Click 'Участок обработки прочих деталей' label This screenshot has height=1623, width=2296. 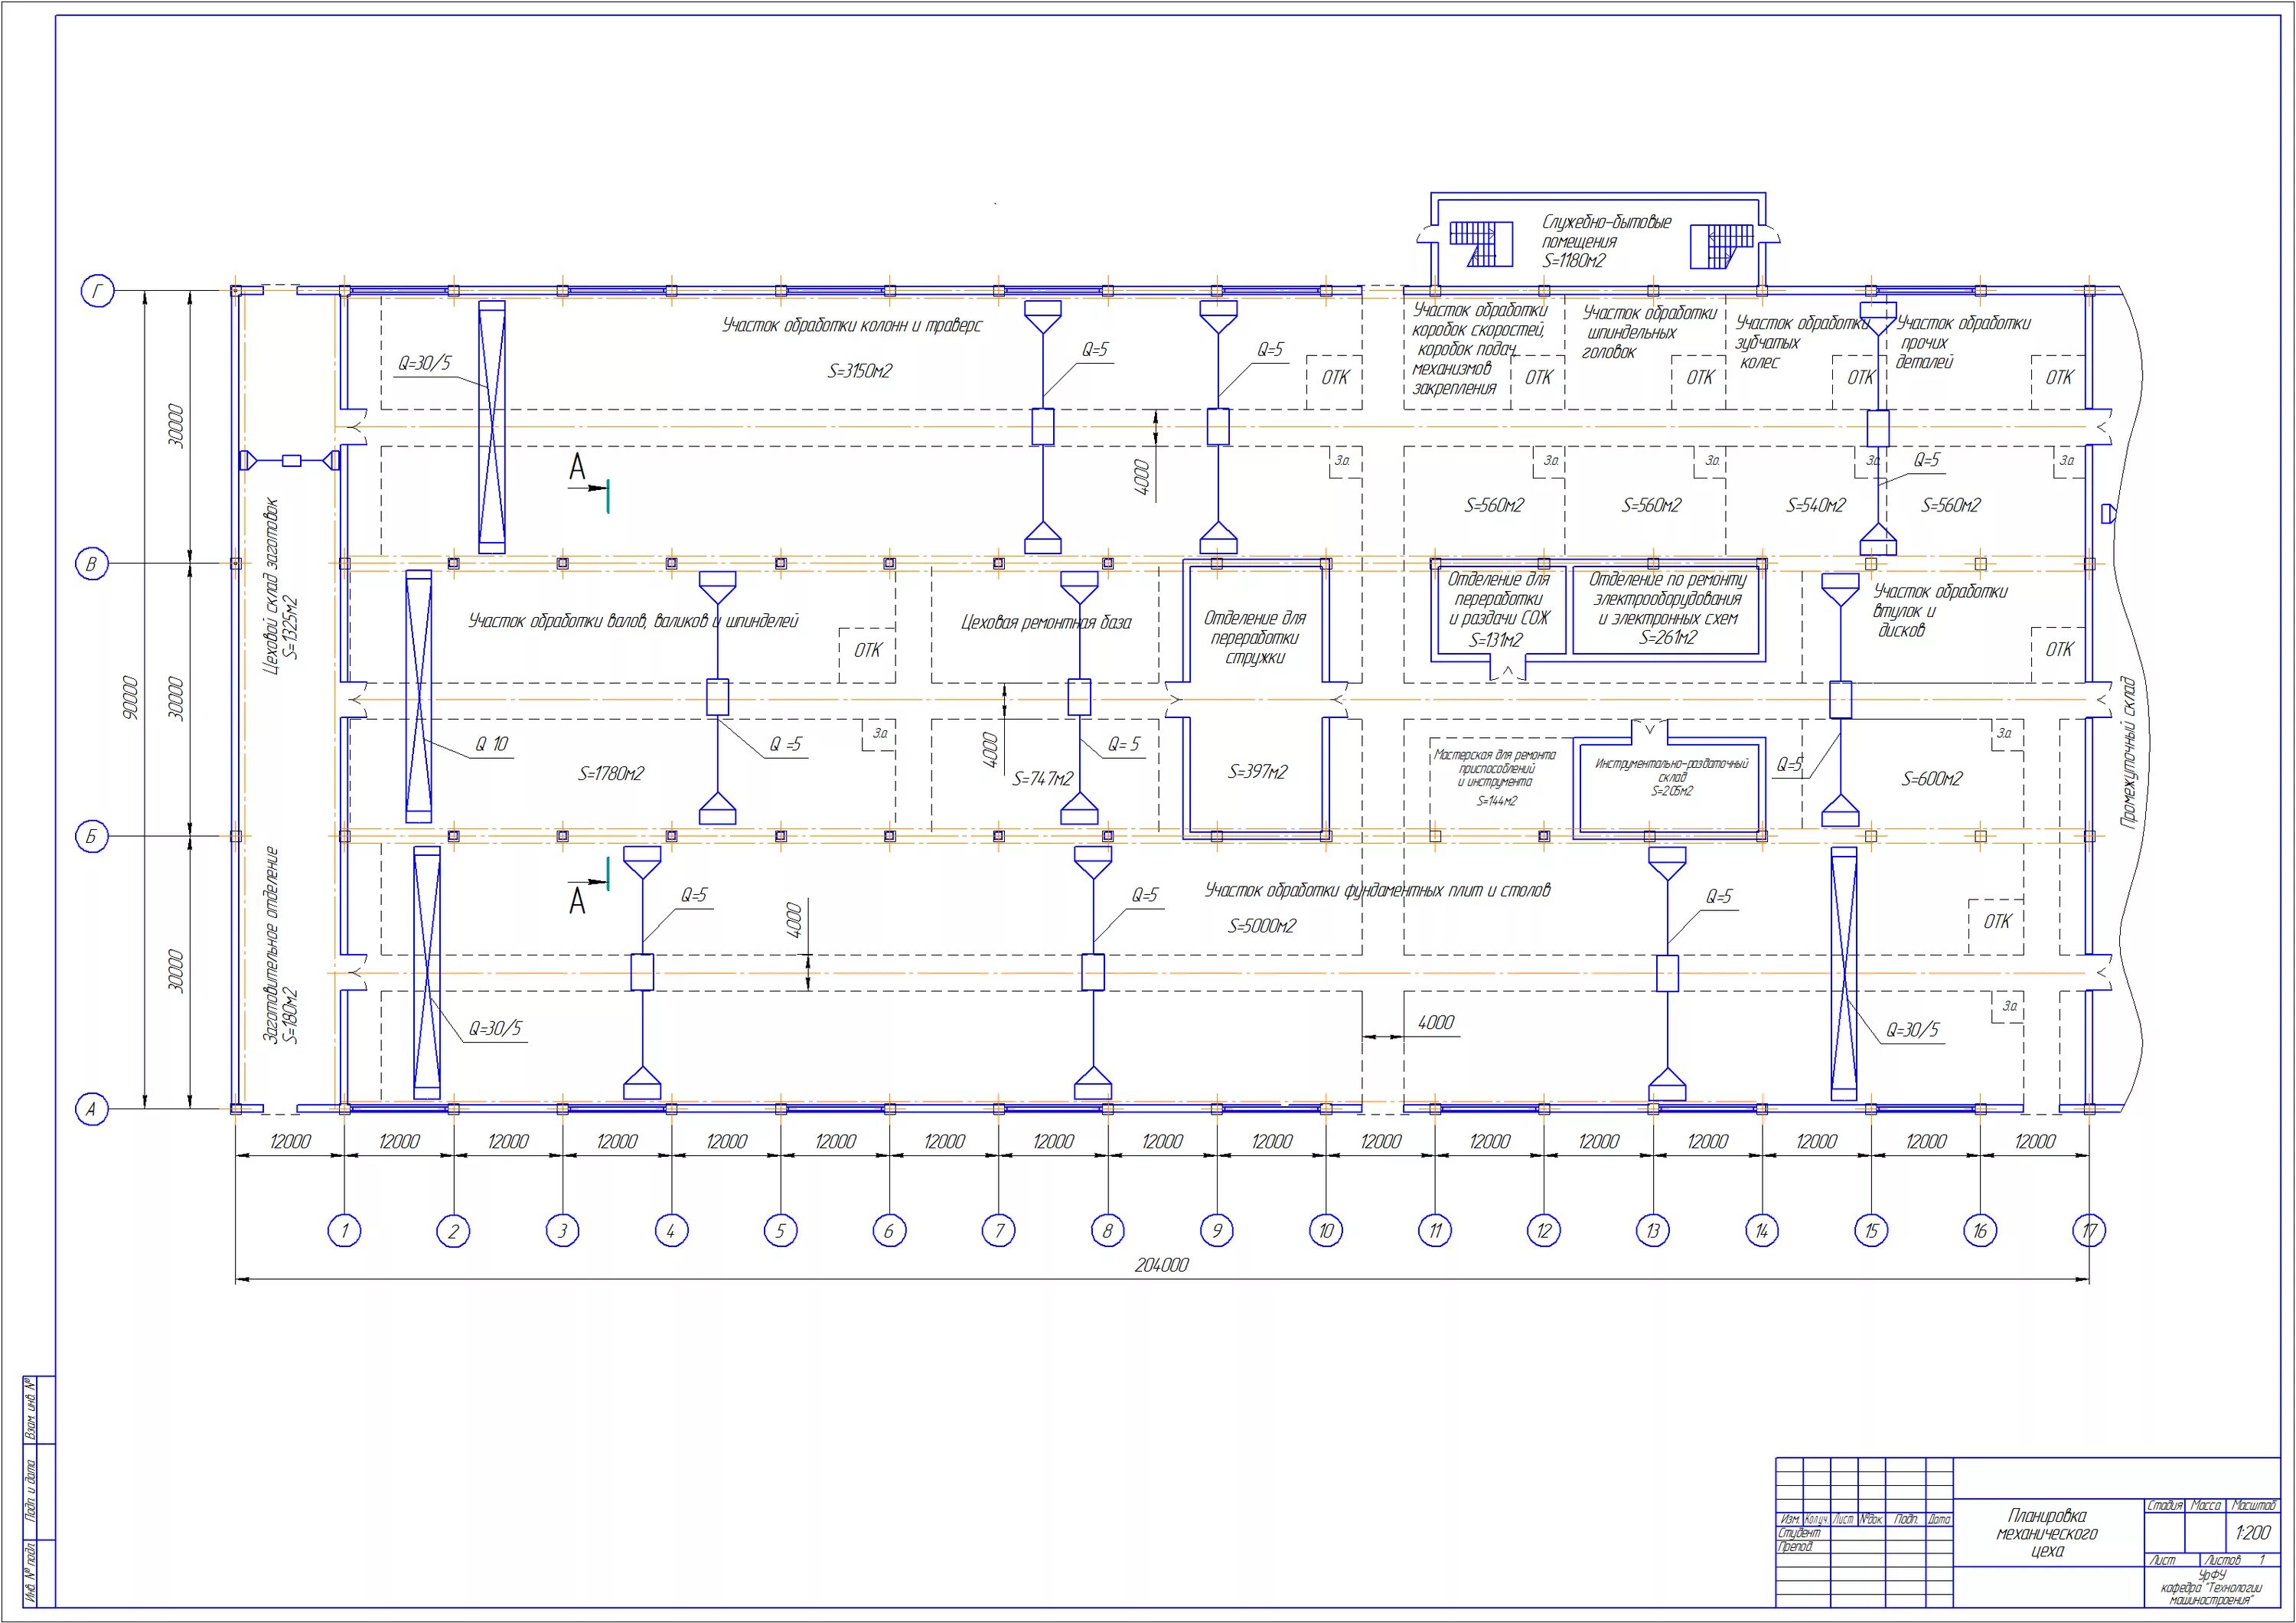pos(1963,342)
